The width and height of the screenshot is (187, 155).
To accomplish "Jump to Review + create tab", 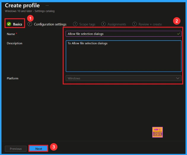I will point(147,24).
